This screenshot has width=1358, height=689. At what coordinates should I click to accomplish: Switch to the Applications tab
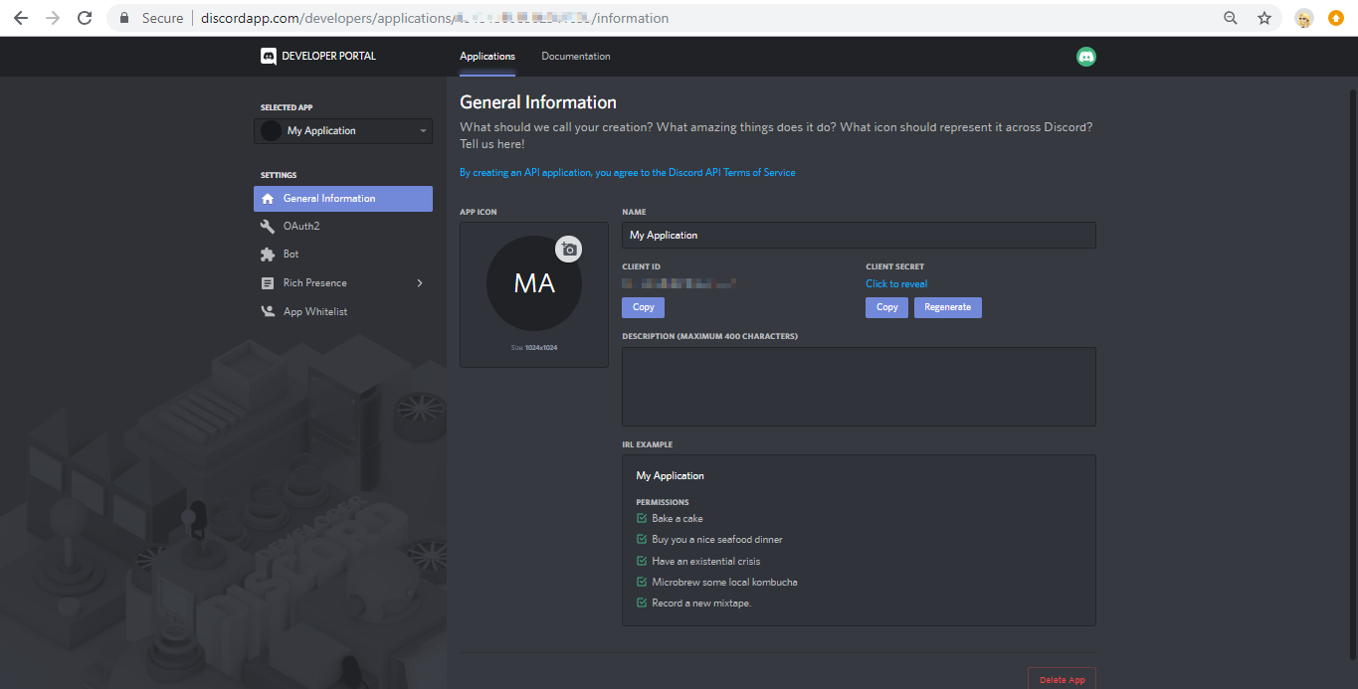point(487,57)
